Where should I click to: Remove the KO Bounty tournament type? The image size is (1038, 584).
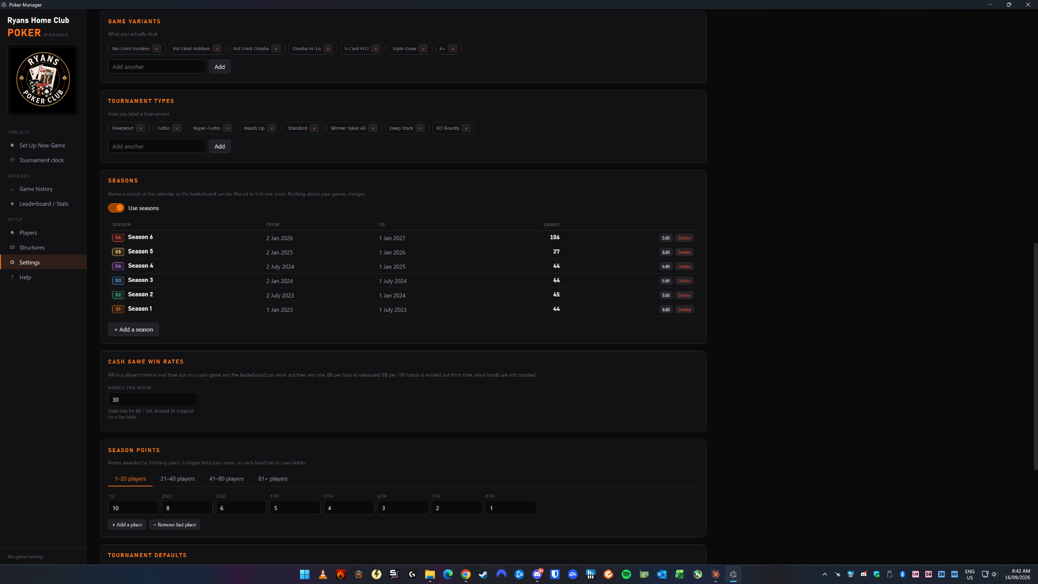[x=466, y=128]
